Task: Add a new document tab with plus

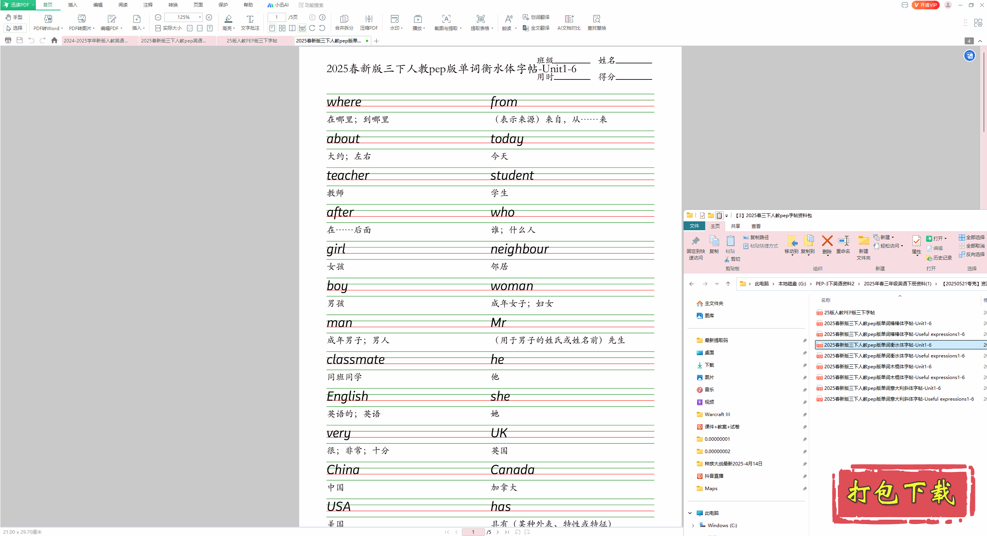Action: 376,41
